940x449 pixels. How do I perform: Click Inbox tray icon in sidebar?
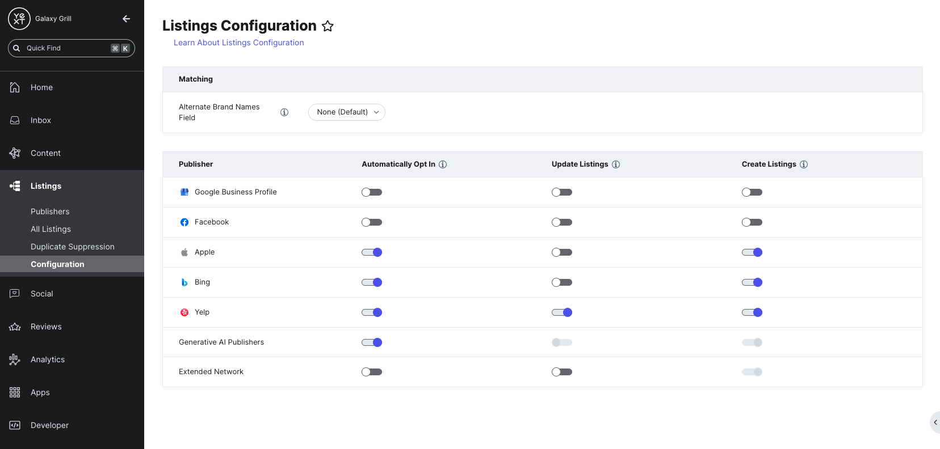click(x=15, y=120)
